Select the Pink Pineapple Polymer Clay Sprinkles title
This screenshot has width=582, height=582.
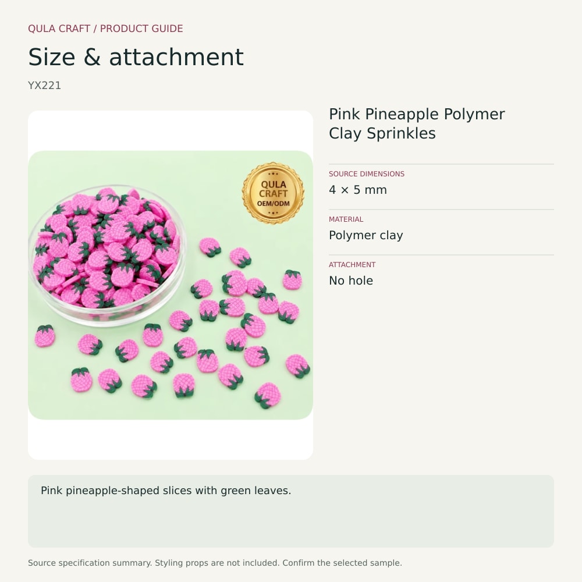417,123
